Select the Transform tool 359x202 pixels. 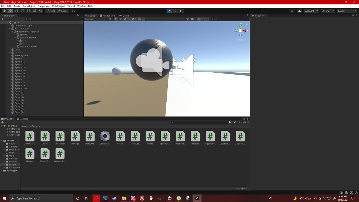(34, 11)
